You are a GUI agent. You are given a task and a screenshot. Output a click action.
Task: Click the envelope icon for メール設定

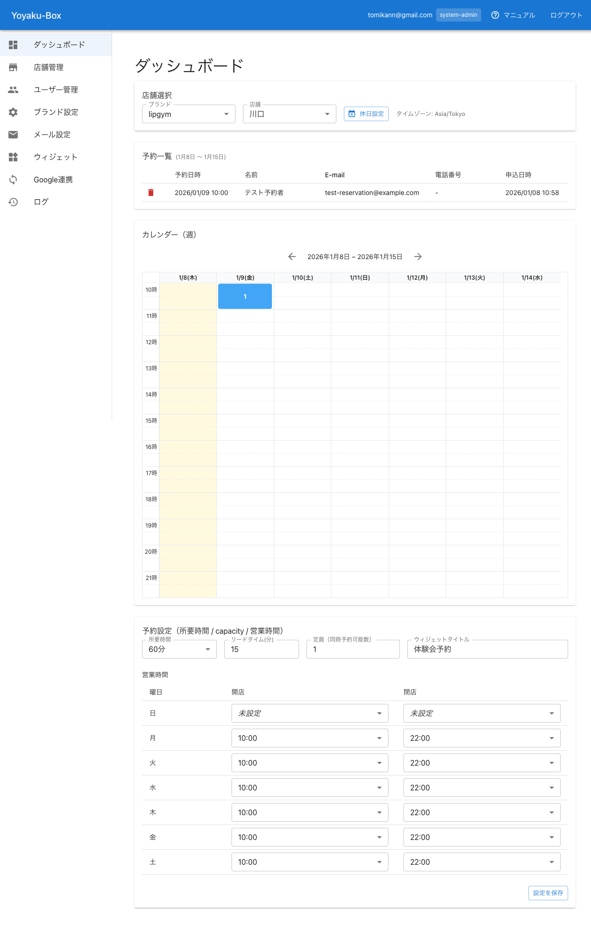[x=13, y=135]
